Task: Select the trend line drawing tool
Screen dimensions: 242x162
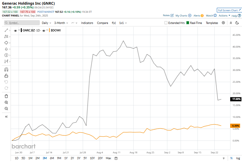Action: tap(6, 30)
